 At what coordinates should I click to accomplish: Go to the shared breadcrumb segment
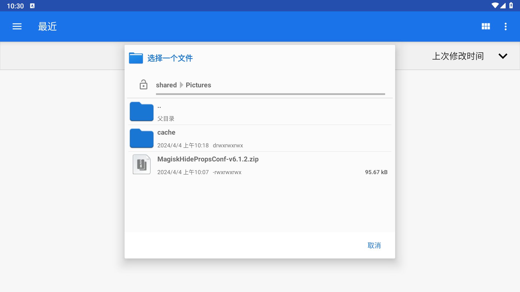(166, 85)
